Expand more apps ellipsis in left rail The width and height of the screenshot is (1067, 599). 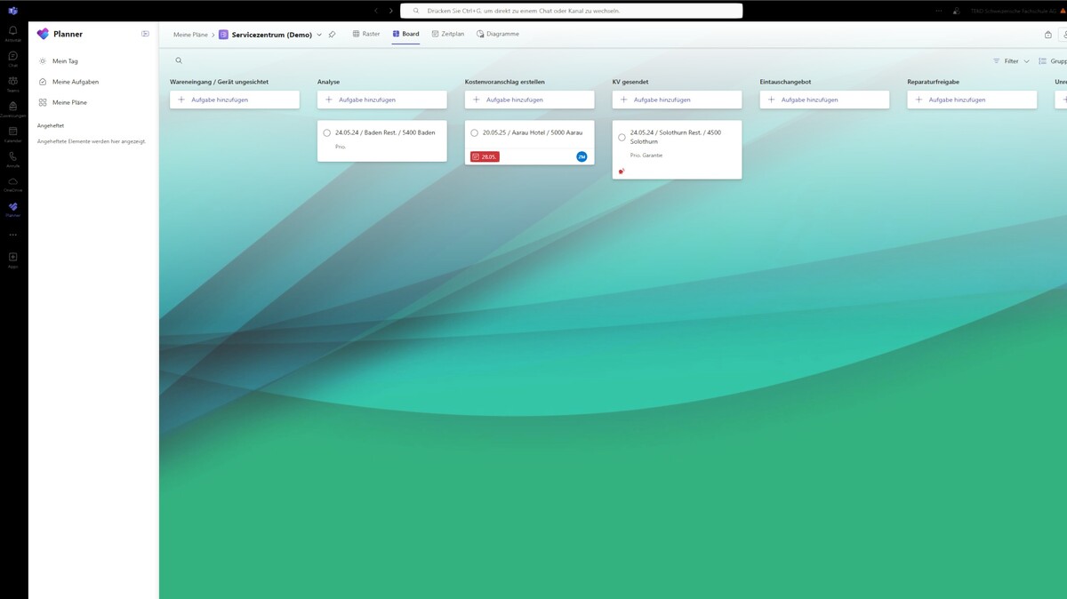tap(13, 235)
